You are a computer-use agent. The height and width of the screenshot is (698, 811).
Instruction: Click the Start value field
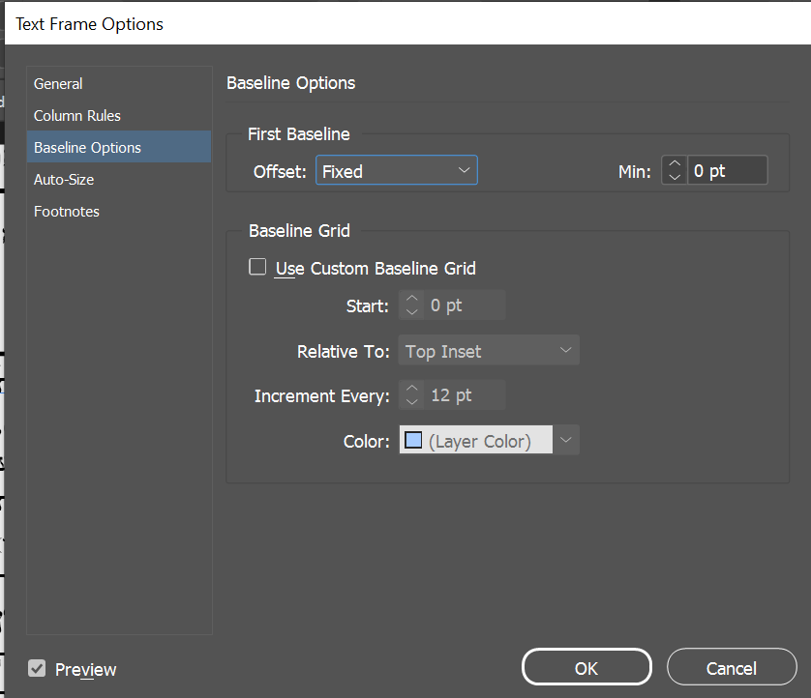[x=464, y=305]
